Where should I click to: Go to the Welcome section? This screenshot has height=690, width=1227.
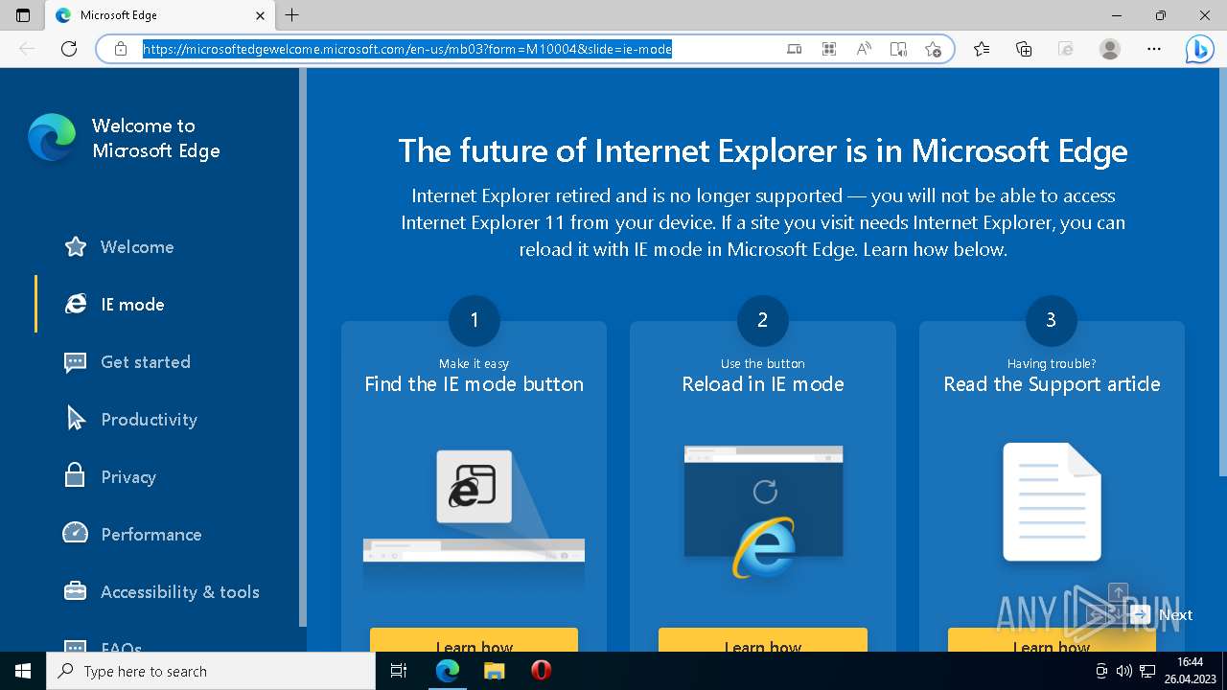[x=137, y=247]
